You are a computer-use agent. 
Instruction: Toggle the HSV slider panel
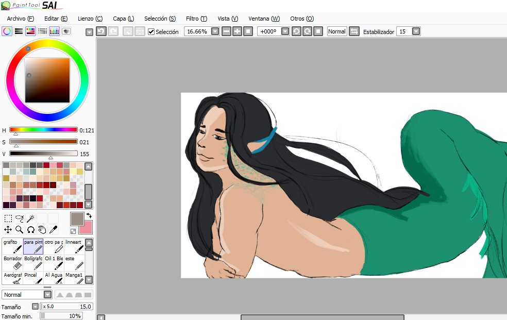pos(31,31)
